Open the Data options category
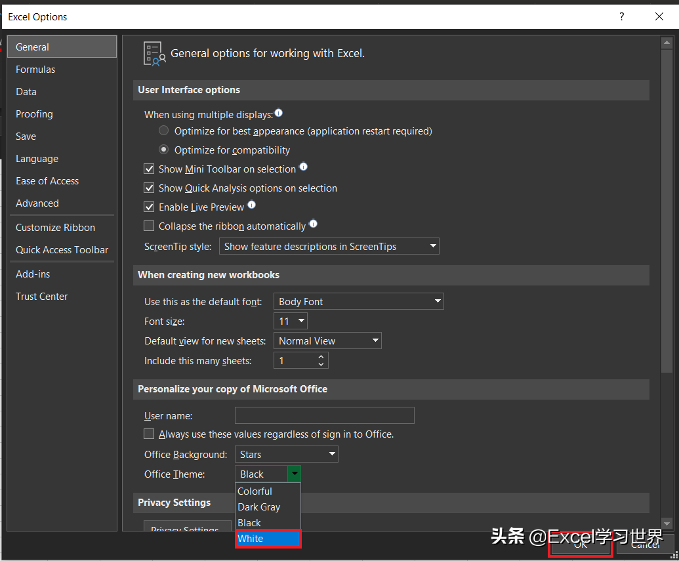This screenshot has height=561, width=679. (x=62, y=91)
